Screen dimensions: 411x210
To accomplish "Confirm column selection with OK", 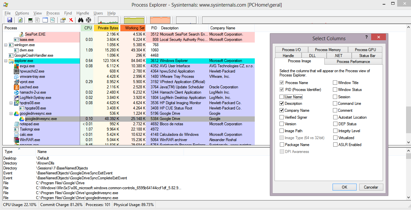I will [344, 187].
